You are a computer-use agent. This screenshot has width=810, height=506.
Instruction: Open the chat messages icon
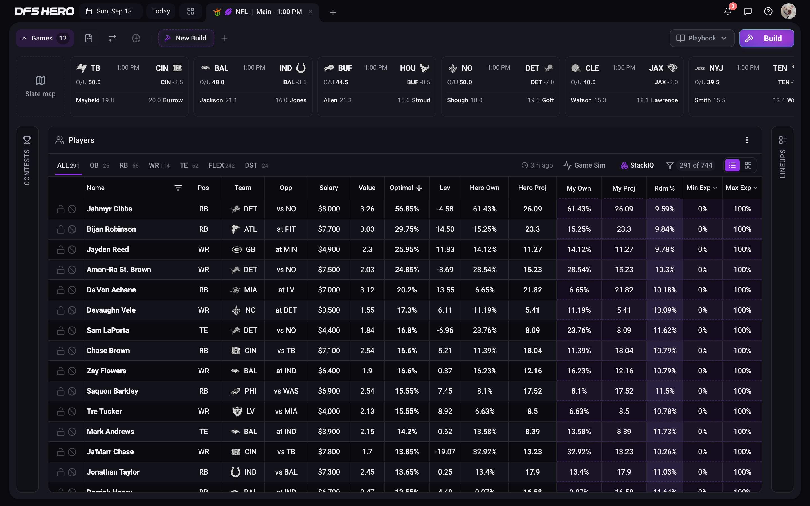748,11
